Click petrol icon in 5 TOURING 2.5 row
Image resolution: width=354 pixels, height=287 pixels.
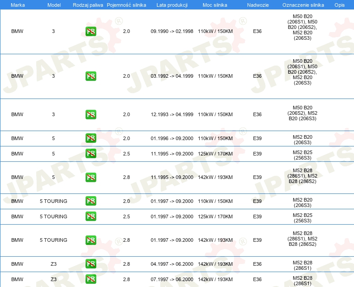pyautogui.click(x=91, y=216)
